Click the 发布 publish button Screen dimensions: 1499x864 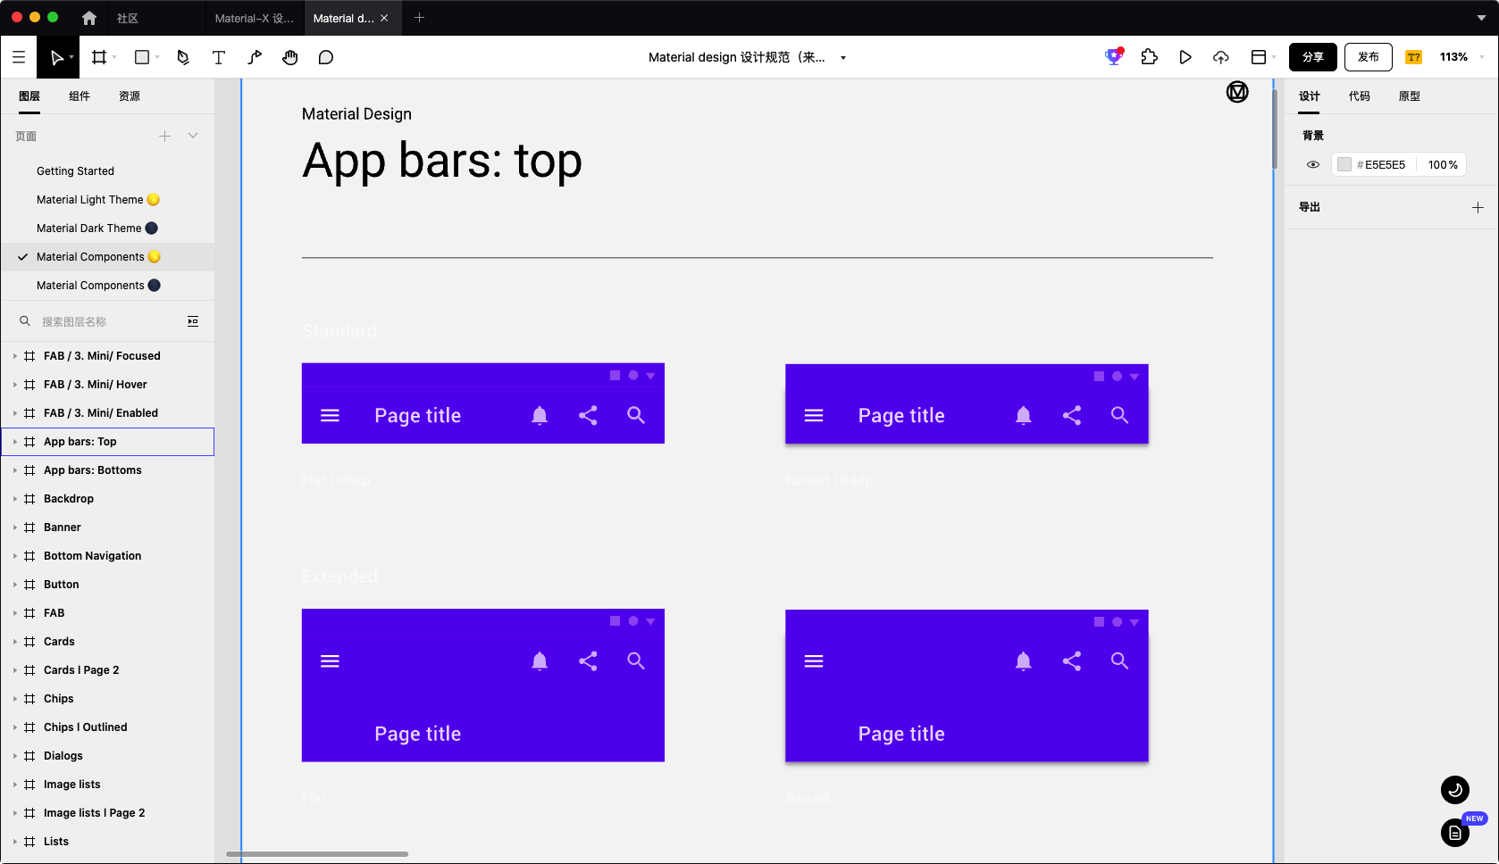click(1369, 57)
